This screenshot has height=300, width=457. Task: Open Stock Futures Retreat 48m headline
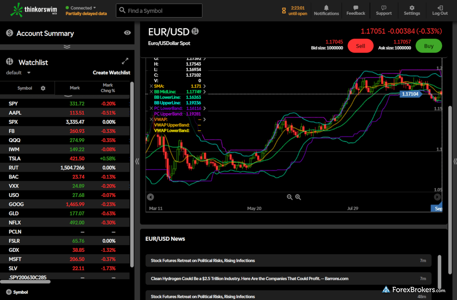point(288,295)
